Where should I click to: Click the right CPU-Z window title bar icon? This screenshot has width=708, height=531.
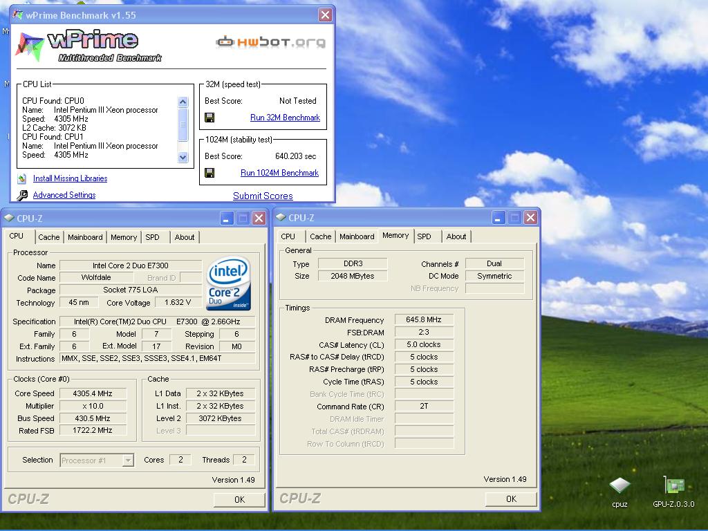pos(281,218)
